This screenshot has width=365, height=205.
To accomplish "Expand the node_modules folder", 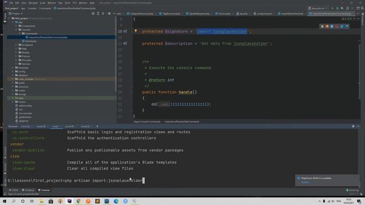I will point(13,79).
